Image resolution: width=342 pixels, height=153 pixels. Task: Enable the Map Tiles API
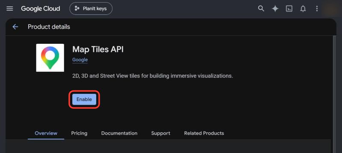click(84, 99)
